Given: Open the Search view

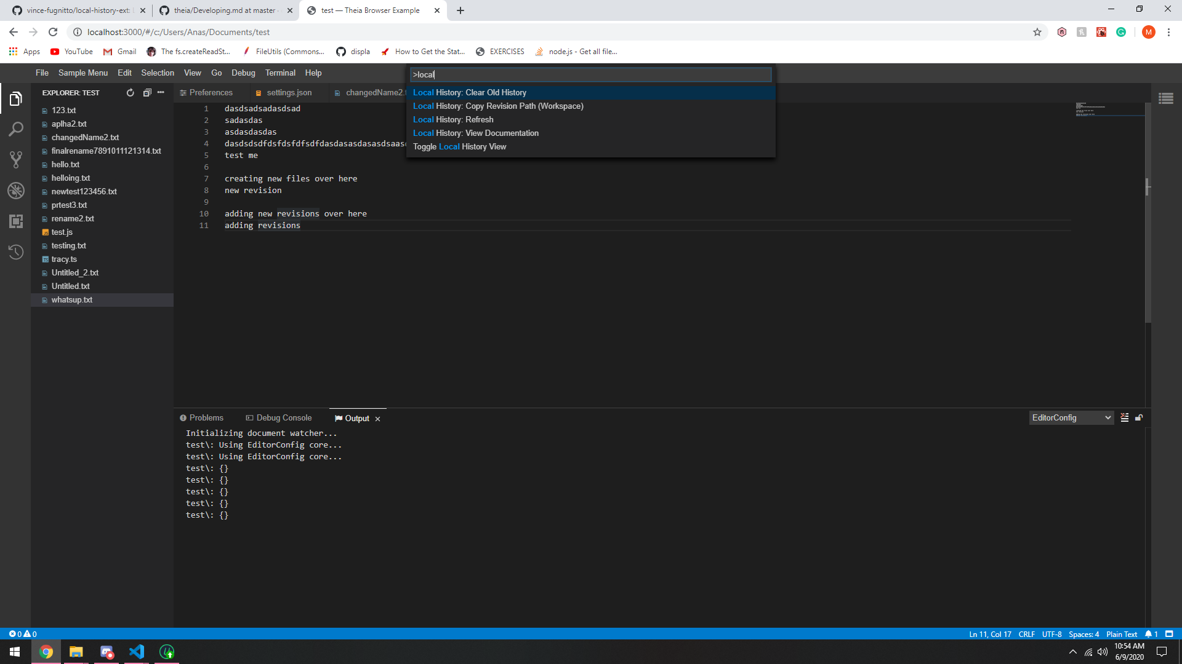Looking at the screenshot, I should (x=17, y=129).
